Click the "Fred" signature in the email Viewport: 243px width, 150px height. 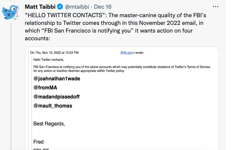tap(38, 142)
